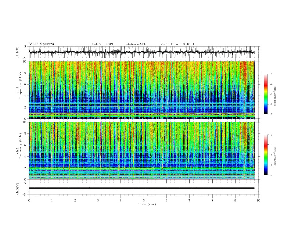The width and height of the screenshot is (291, 225).
Task: Click the time axis tick label '10'
Action: (x=258, y=200)
